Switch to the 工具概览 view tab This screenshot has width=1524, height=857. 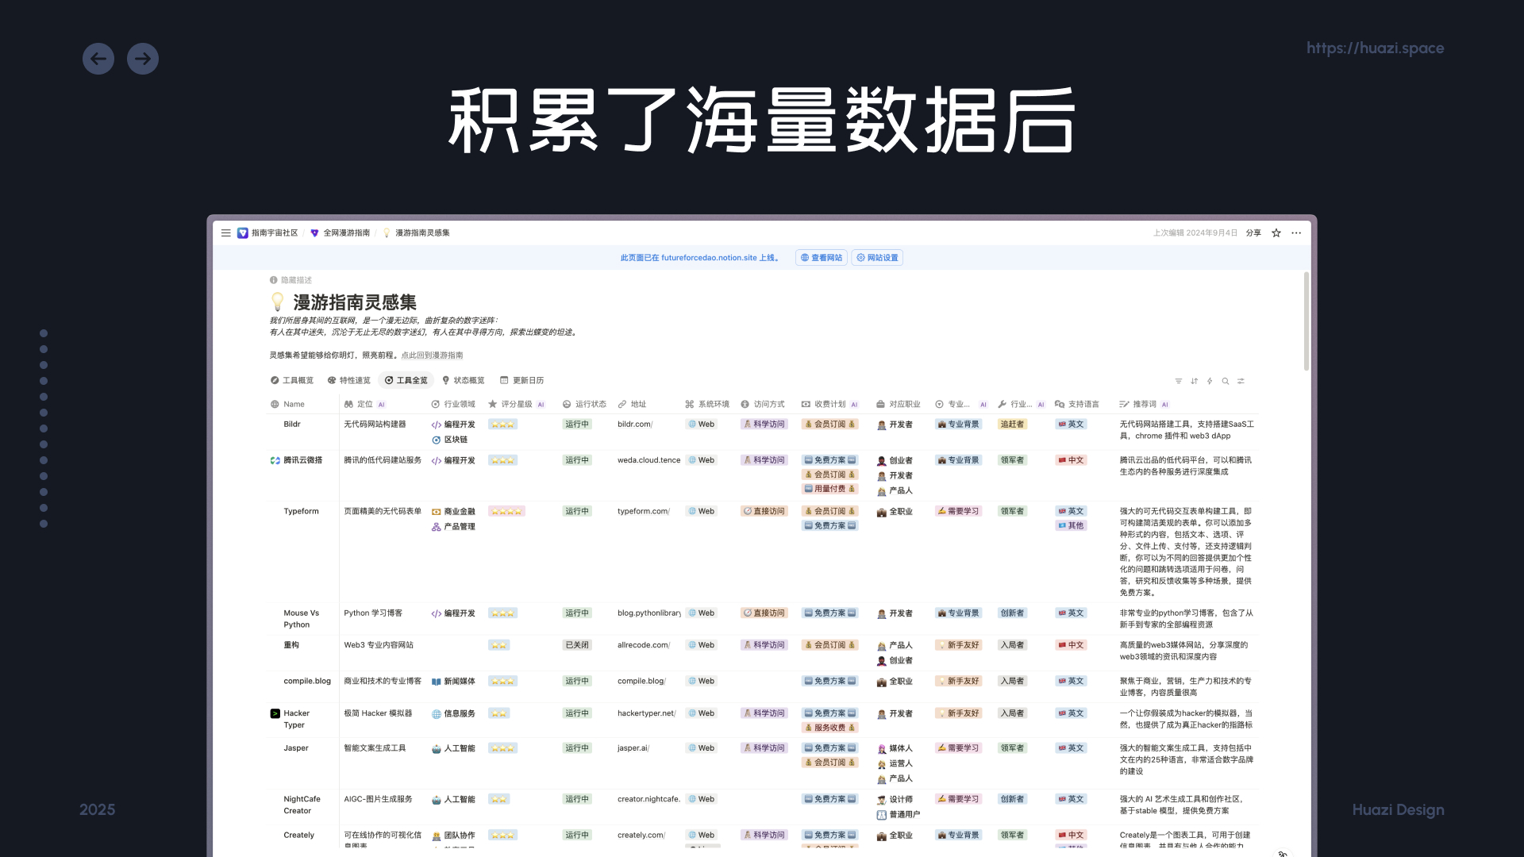(x=292, y=381)
